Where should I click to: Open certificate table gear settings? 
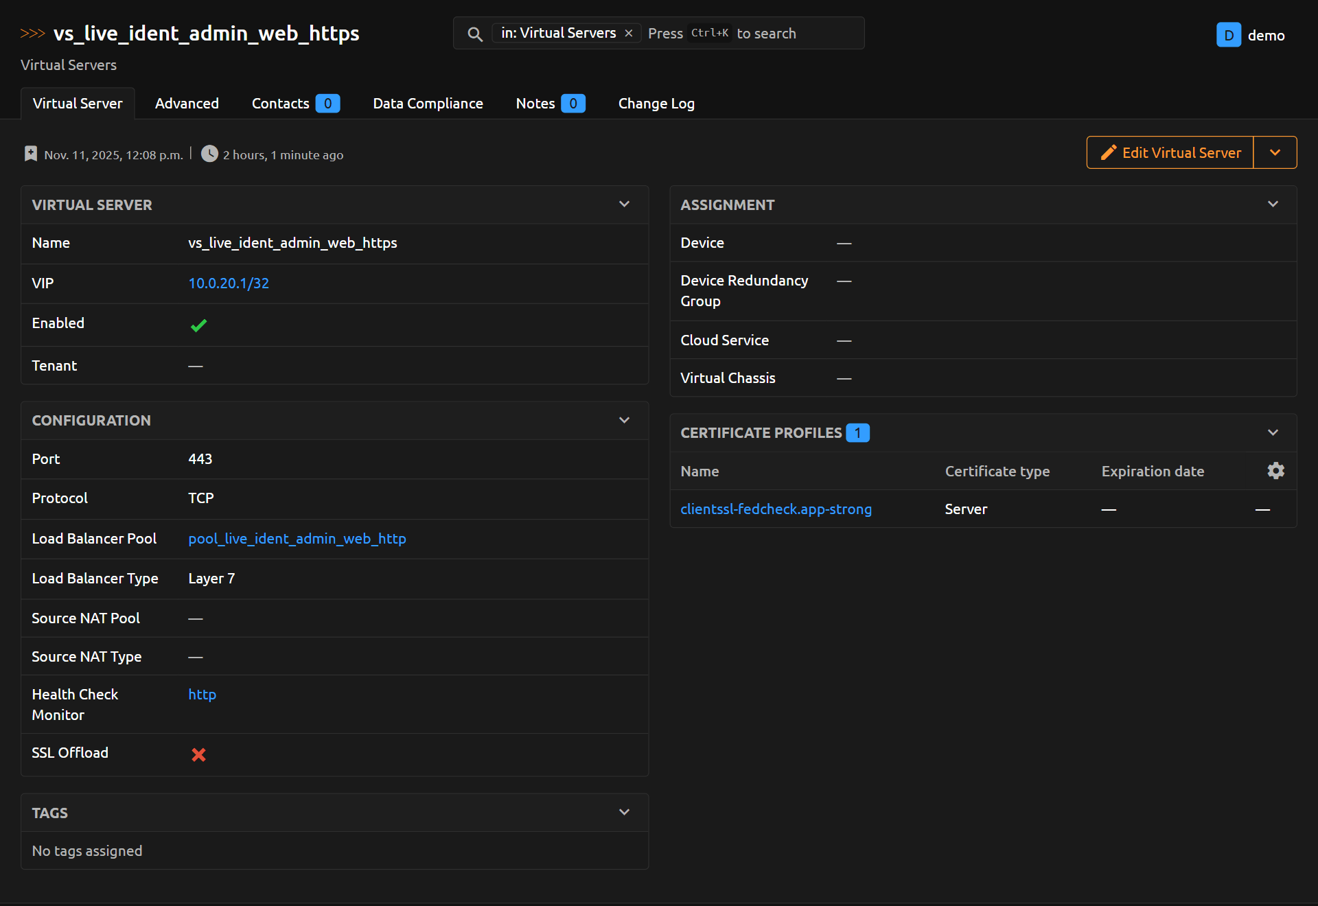coord(1275,471)
